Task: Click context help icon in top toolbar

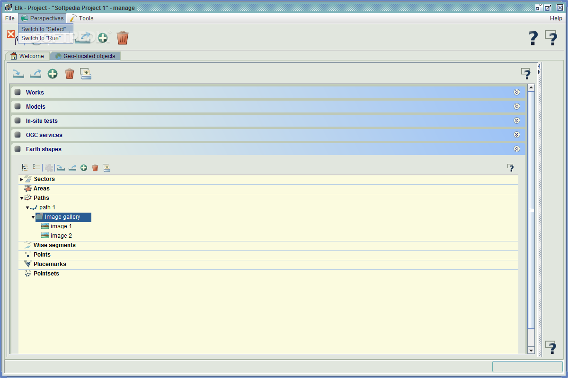Action: 551,38
